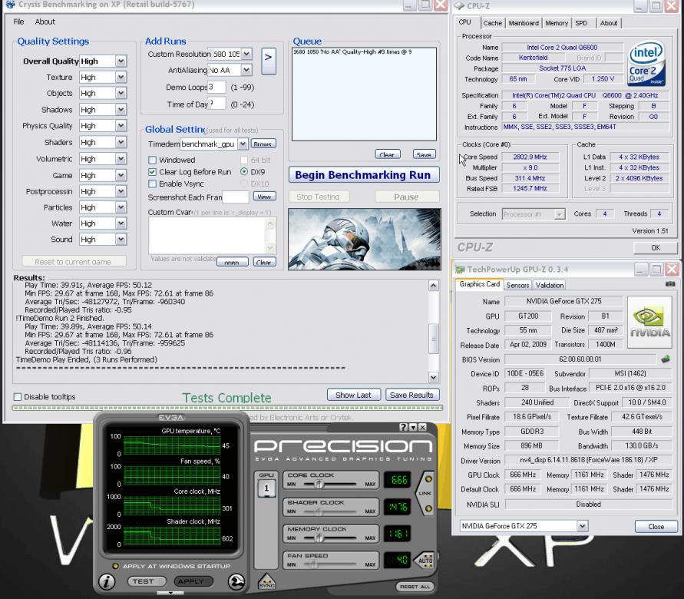Screen dimensions: 684x599
Task: Toggle Apply at Windows Startup indicator
Action: pos(116,566)
